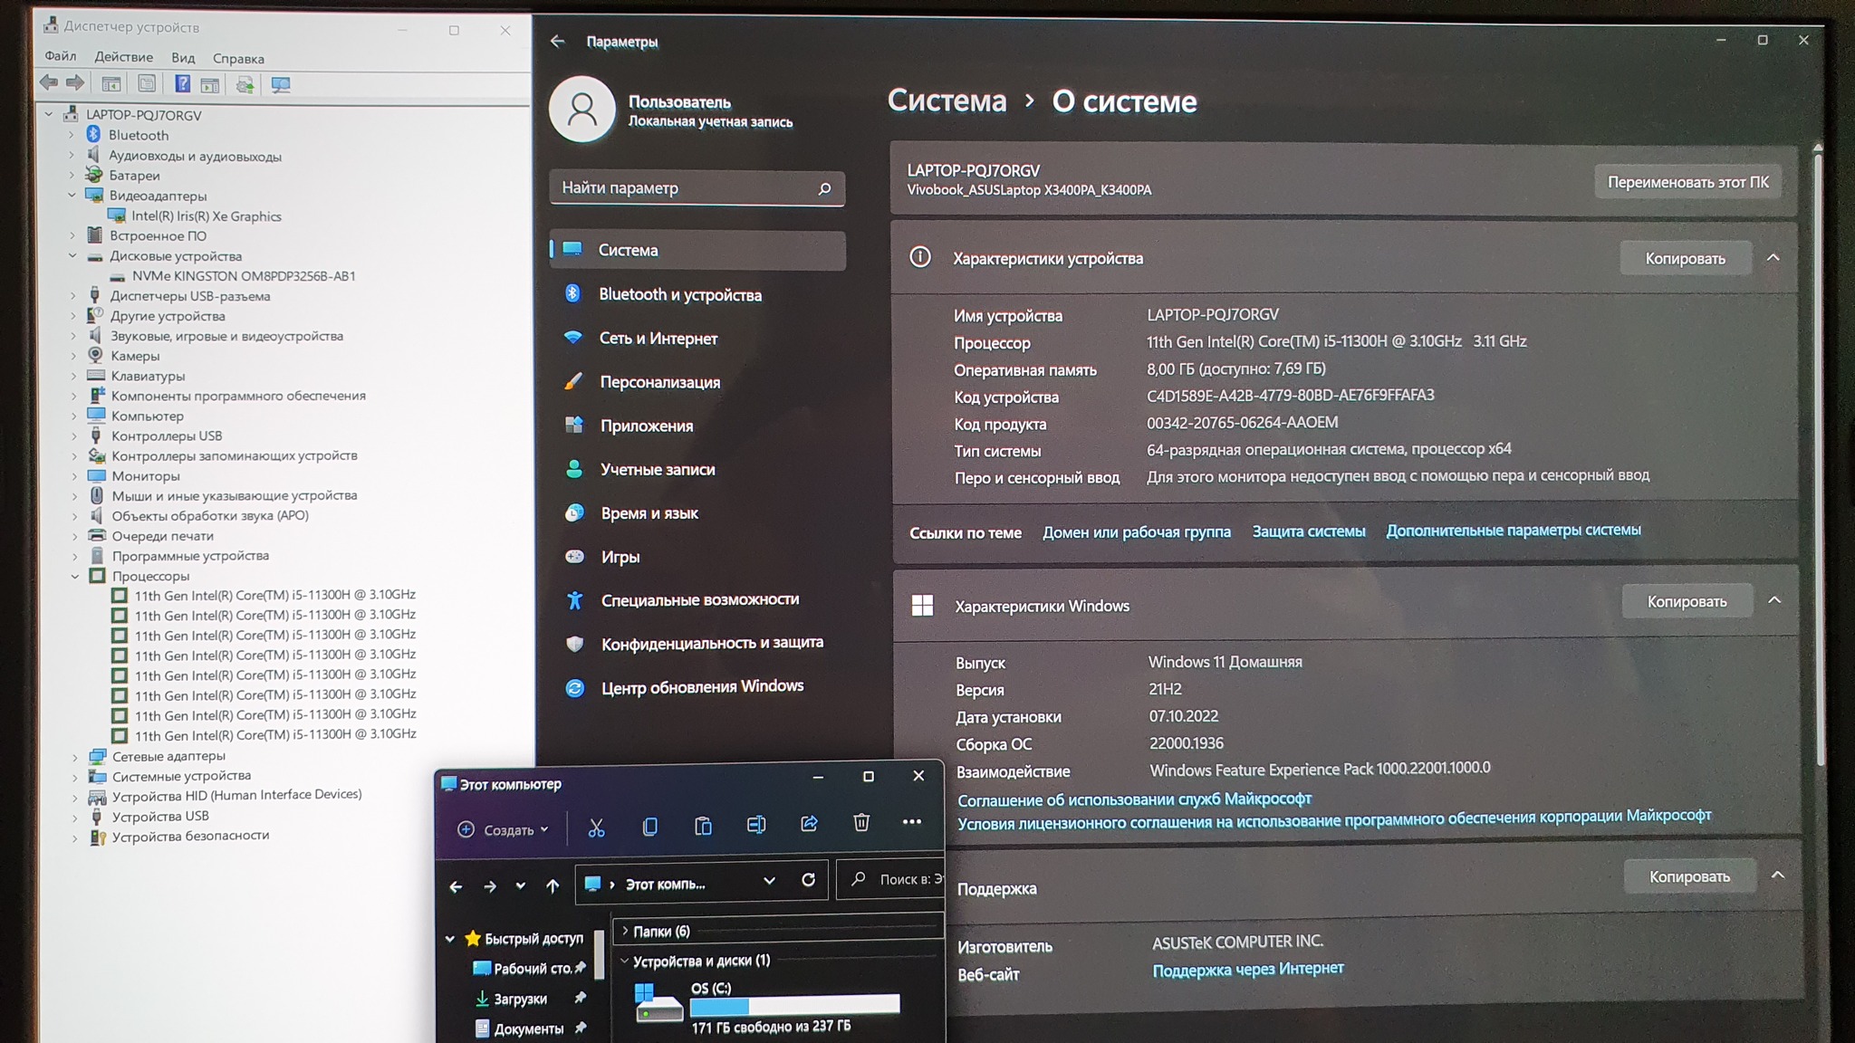Click the Share icon in Explorer toolbar

click(809, 823)
